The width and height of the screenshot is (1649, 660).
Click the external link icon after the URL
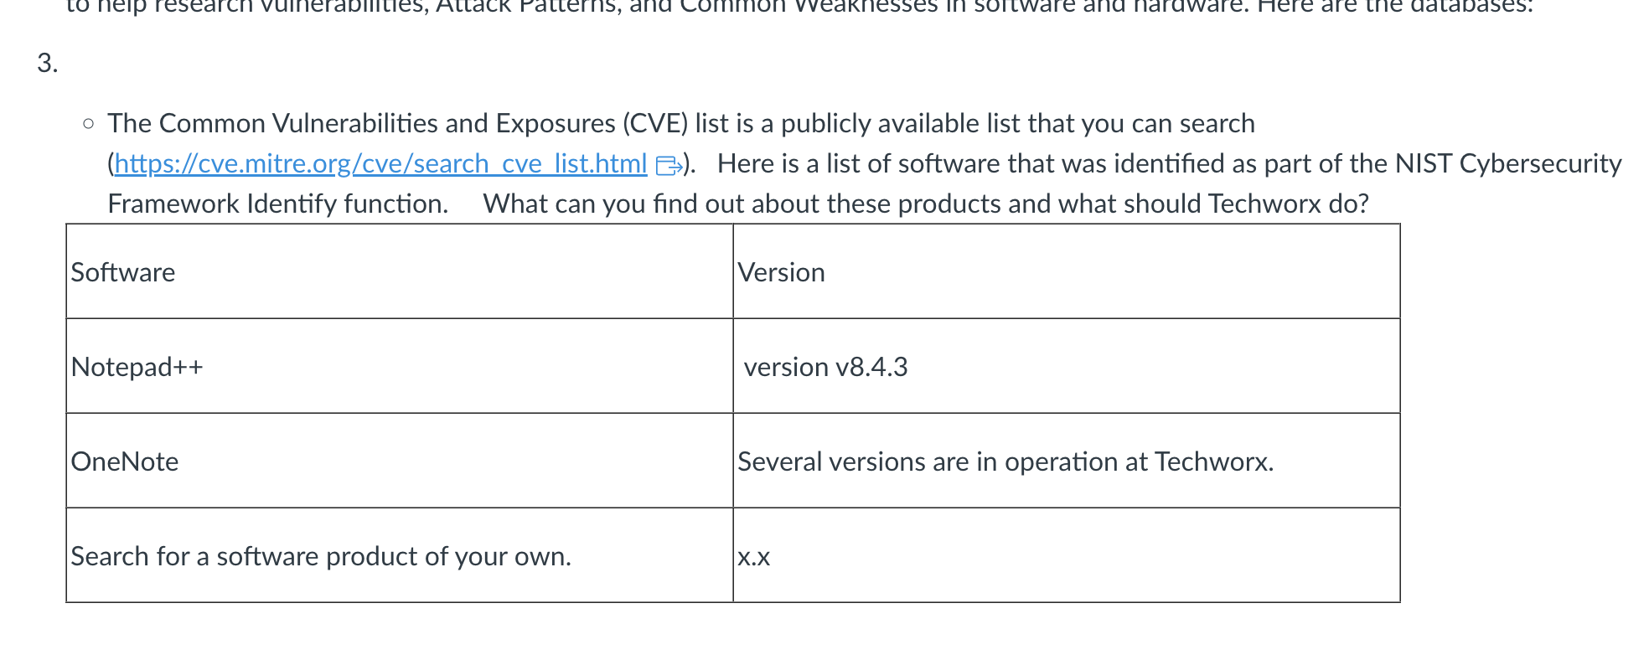click(669, 165)
